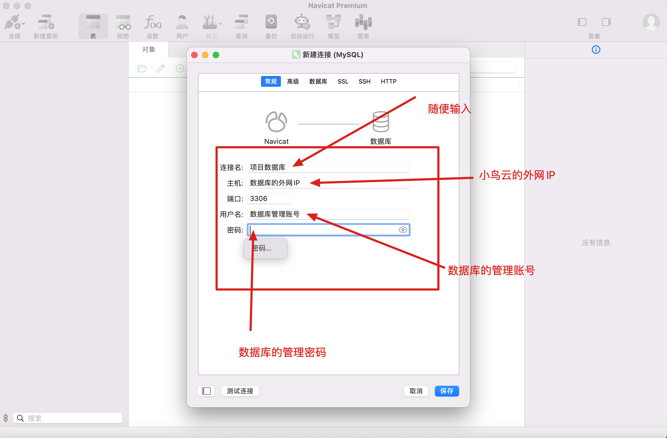Open the Query (查询) toolbar icon

point(241,22)
